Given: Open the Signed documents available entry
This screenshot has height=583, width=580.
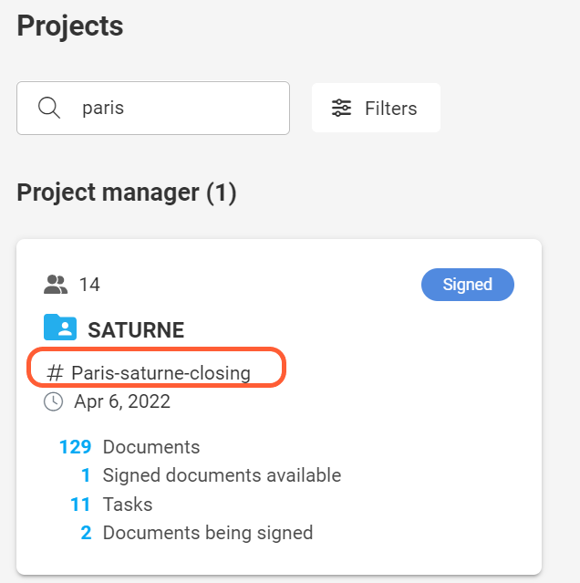Looking at the screenshot, I should point(222,475).
